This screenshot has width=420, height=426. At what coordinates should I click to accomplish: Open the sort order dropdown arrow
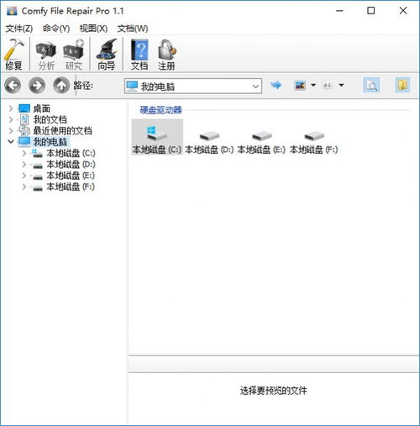coord(341,85)
